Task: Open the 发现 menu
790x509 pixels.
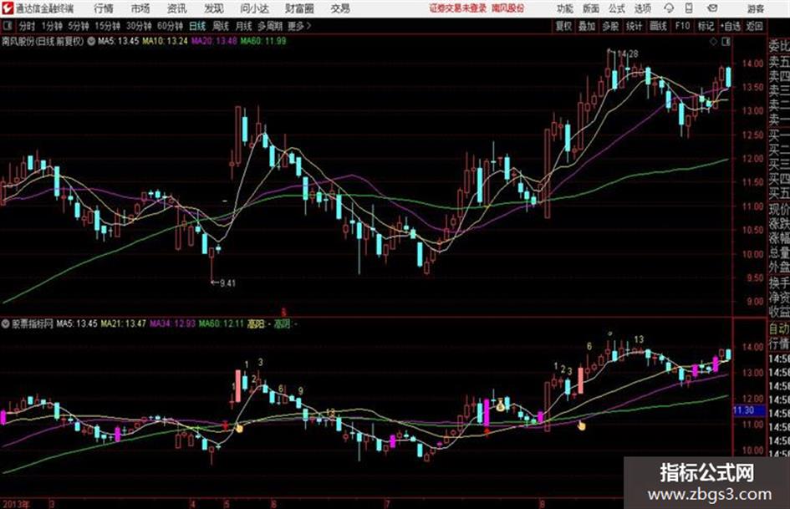Action: coord(214,8)
